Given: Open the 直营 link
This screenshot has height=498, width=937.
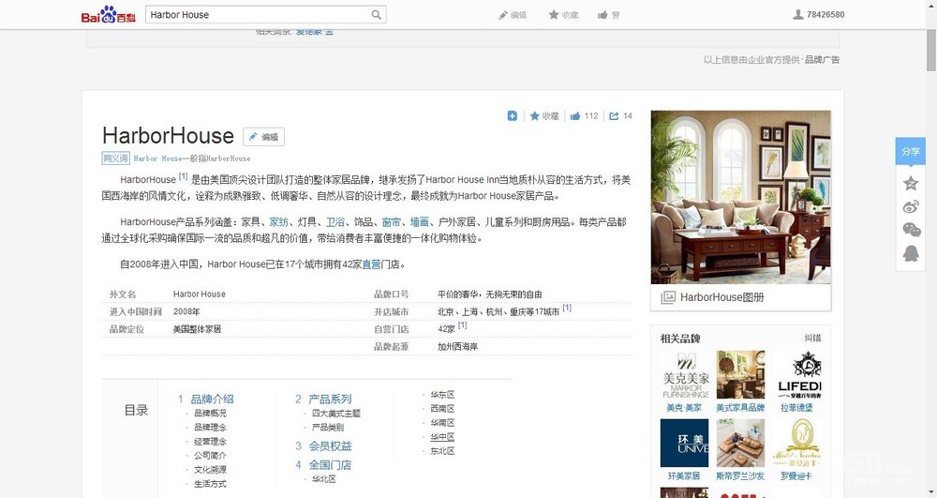Looking at the screenshot, I should click(372, 264).
